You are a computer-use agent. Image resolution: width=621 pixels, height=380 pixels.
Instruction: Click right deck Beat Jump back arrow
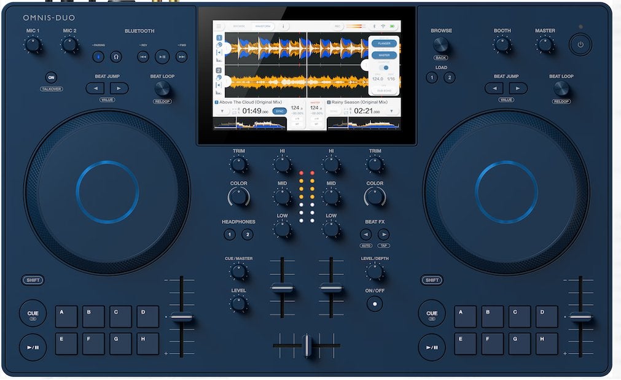tap(494, 88)
